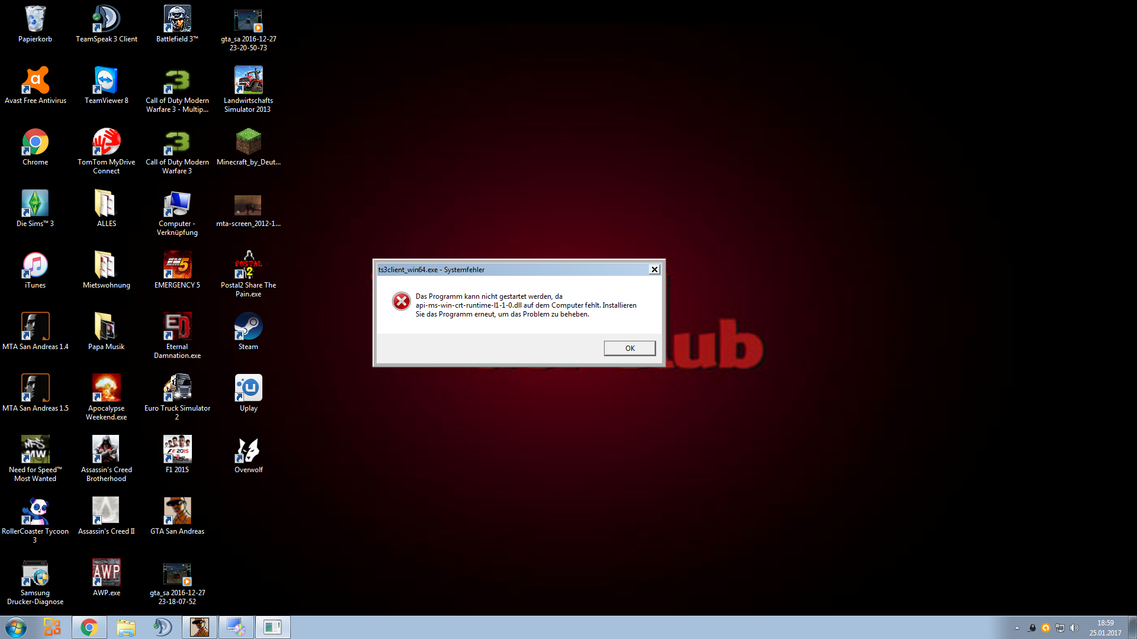Select the TeamViewer 8 desktop shortcut
The width and height of the screenshot is (1137, 639).
pyautogui.click(x=107, y=86)
